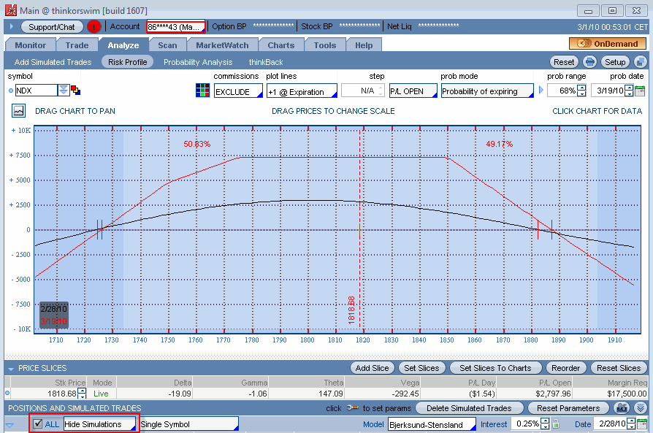
Task: Uncheck the ALL positions checkbox
Action: point(38,424)
